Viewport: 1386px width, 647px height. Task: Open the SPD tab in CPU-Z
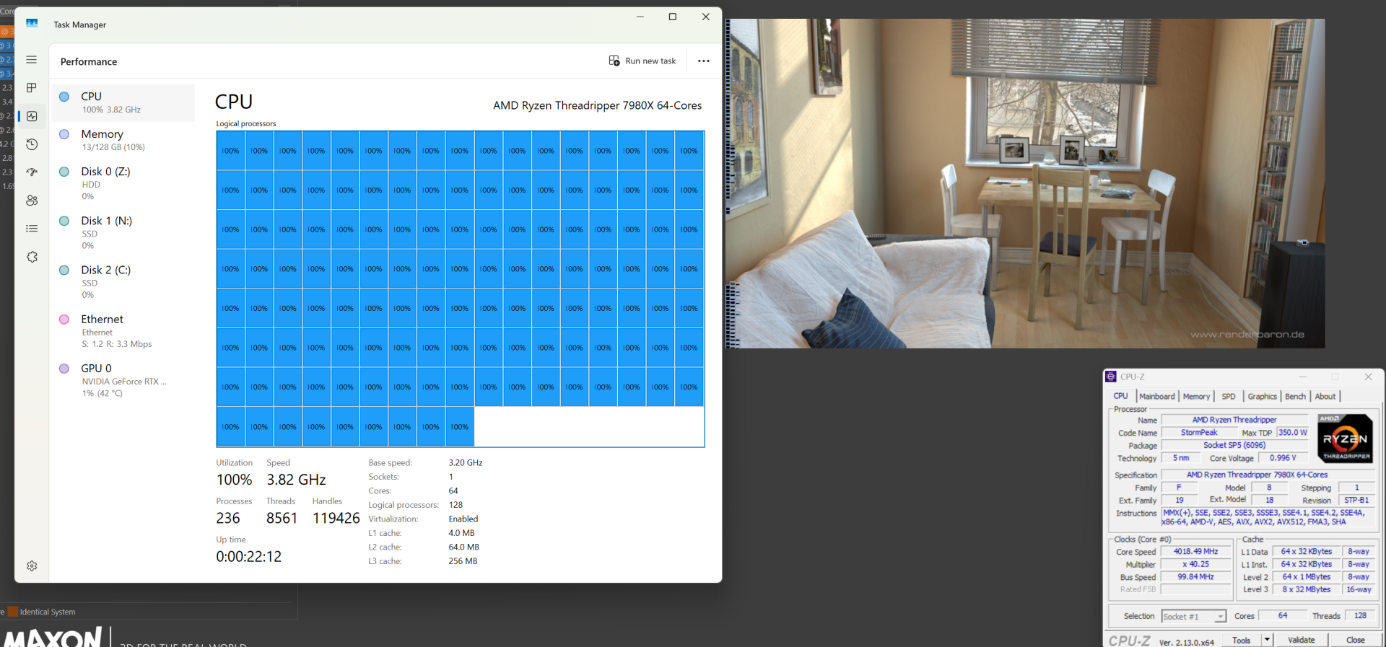1228,397
